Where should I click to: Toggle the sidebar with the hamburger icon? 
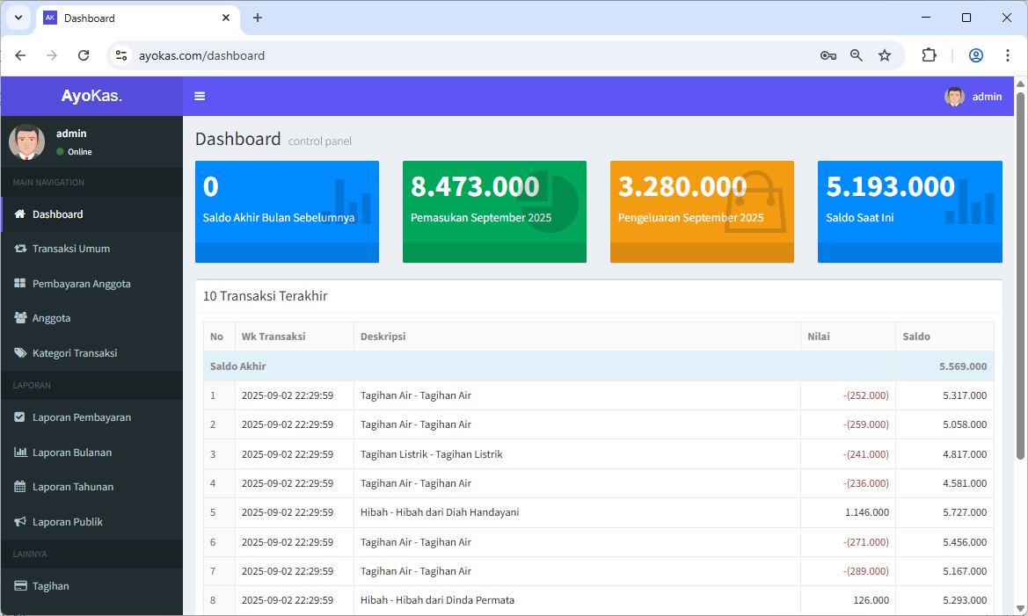200,97
